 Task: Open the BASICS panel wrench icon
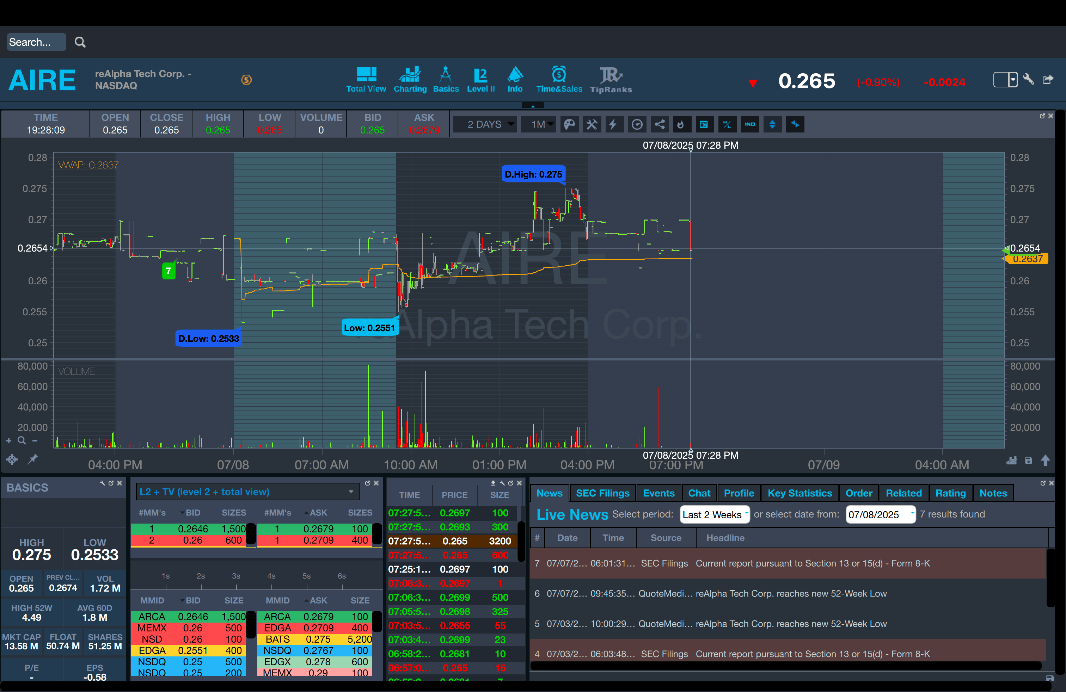click(103, 483)
